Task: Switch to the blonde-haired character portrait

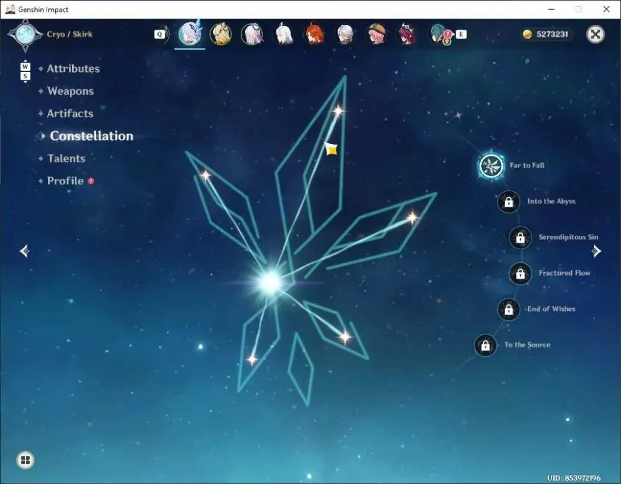Action: (220, 34)
